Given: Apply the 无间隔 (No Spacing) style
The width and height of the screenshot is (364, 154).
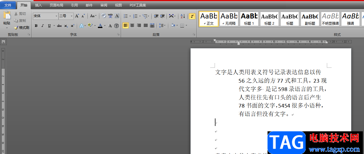Looking at the screenshot, I should 229,19.
